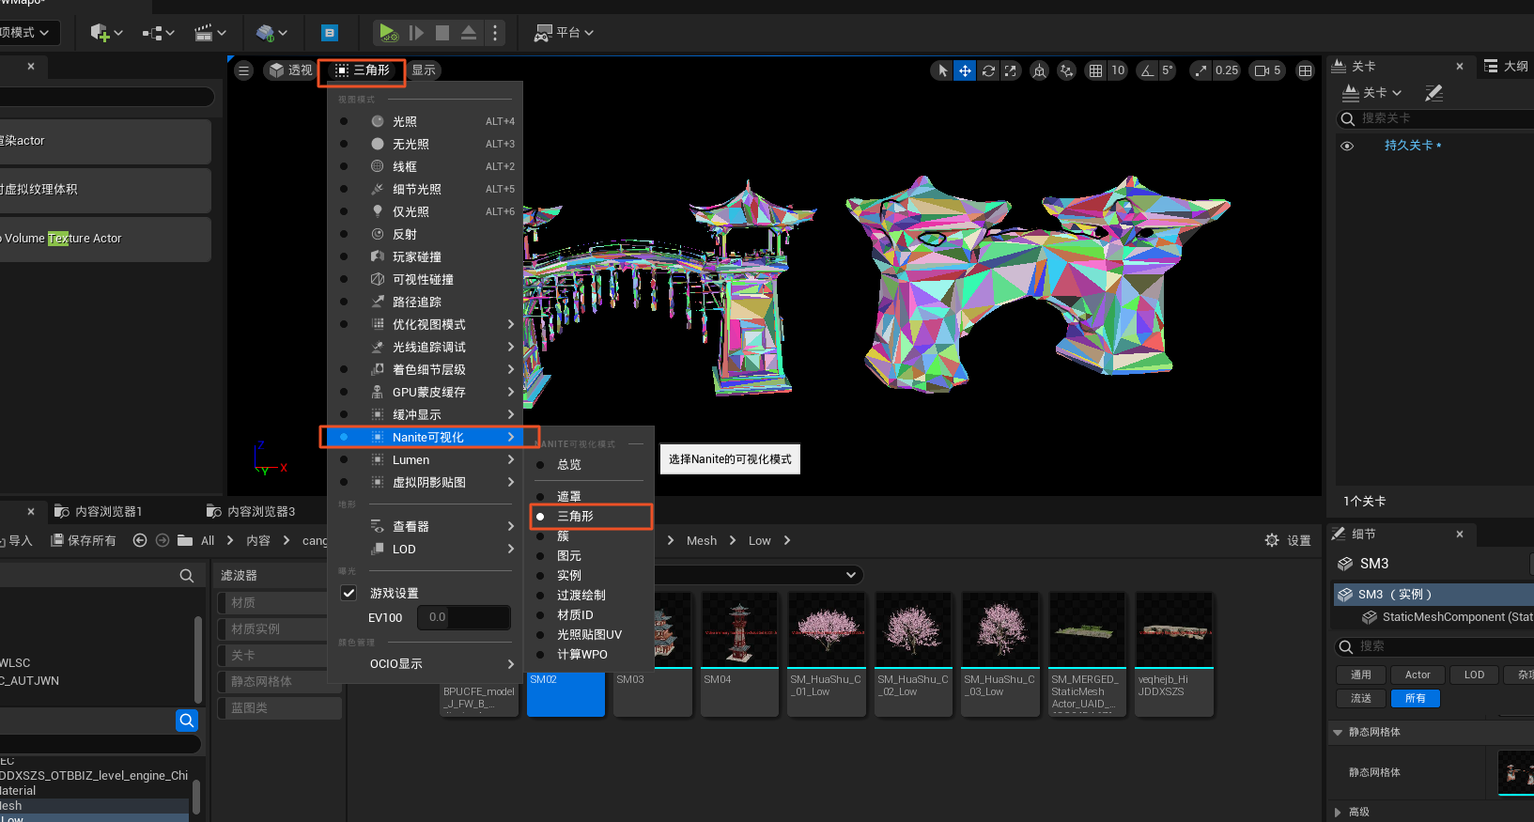
Task: Choose 线框 view mode from menu
Action: pos(405,166)
